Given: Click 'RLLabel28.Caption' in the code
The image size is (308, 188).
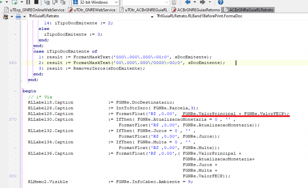Looking at the screenshot, I should click(x=51, y=114).
